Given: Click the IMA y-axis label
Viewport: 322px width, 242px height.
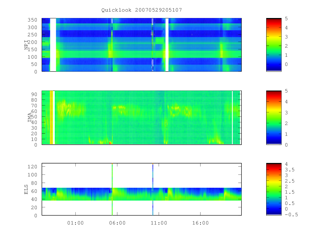Looking at the screenshot, I should pyautogui.click(x=30, y=118).
